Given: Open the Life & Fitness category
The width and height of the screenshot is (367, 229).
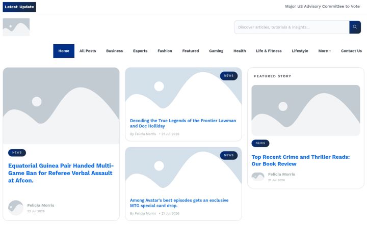Looking at the screenshot, I should (x=269, y=51).
